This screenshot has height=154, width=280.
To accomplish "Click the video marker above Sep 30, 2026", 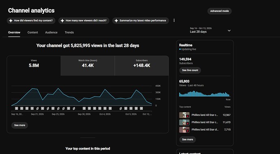I will (84, 108).
